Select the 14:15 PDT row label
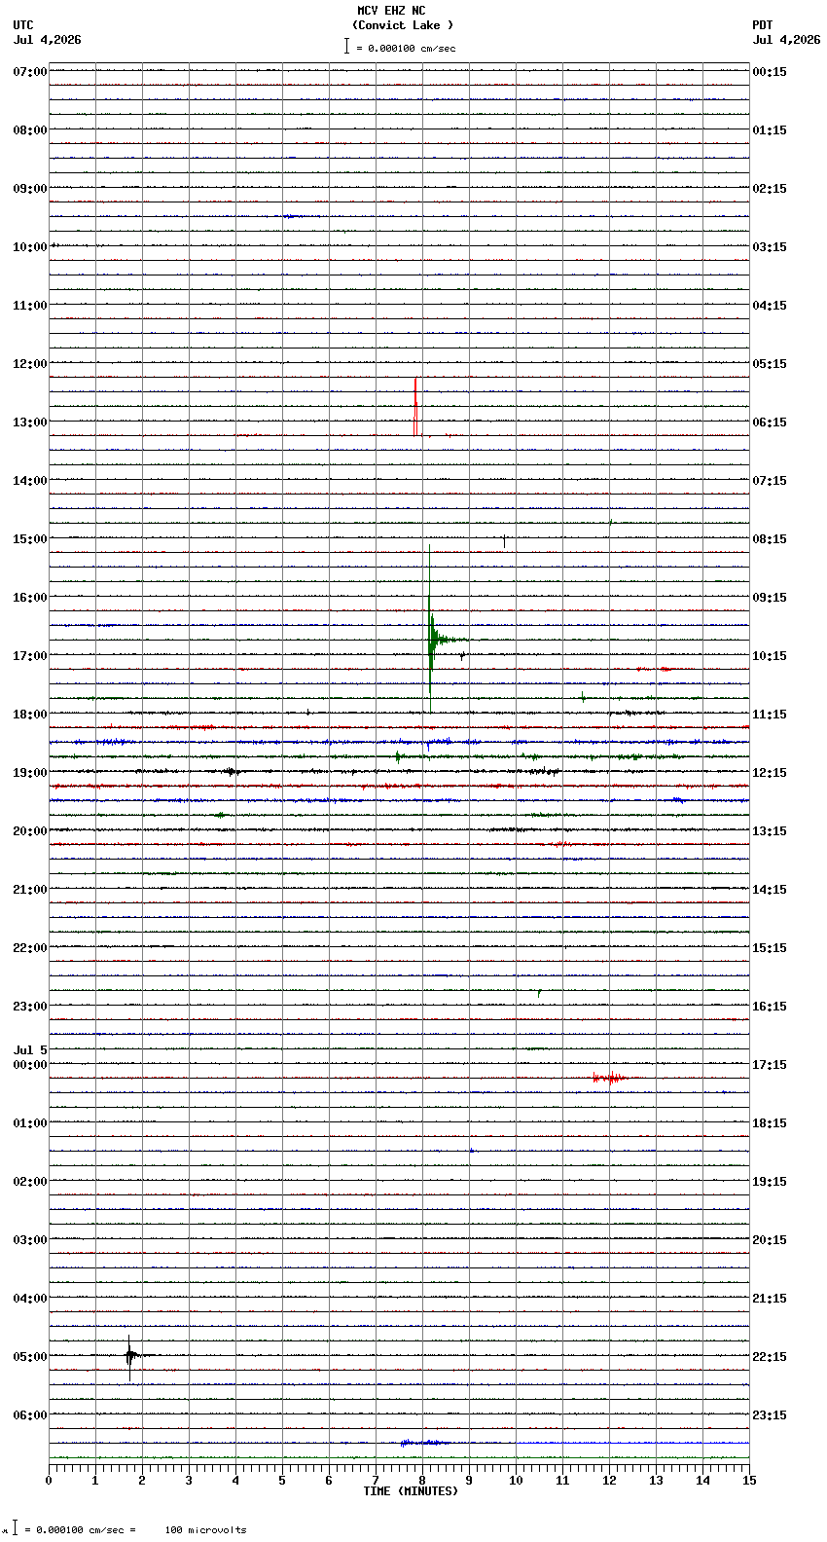This screenshot has width=827, height=1542. pyautogui.click(x=770, y=890)
